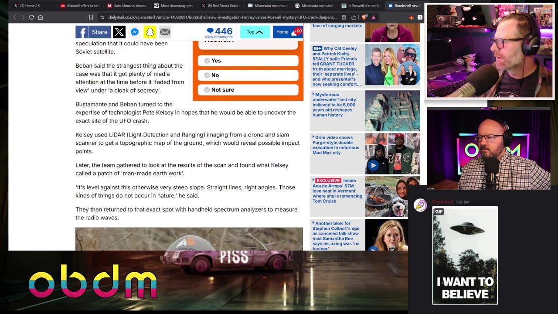Bookmark this page
The width and height of the screenshot is (558, 314).
click(x=91, y=17)
